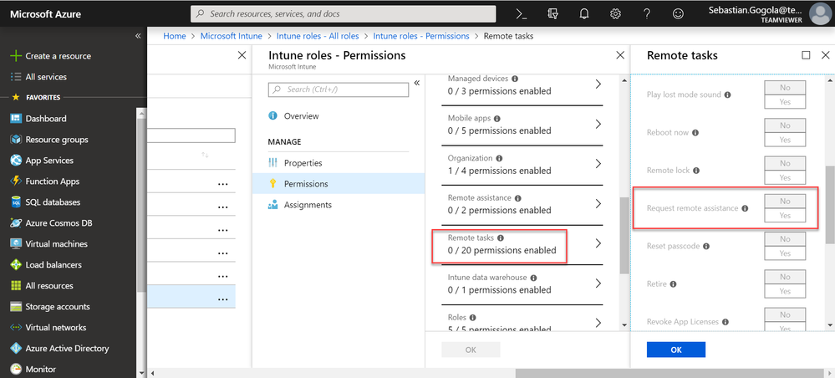Open the feedback smiley icon
Screen dimensions: 835x378
pos(678,14)
